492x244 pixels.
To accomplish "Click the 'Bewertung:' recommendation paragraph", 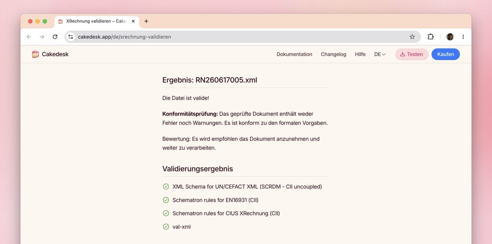I will click(241, 143).
